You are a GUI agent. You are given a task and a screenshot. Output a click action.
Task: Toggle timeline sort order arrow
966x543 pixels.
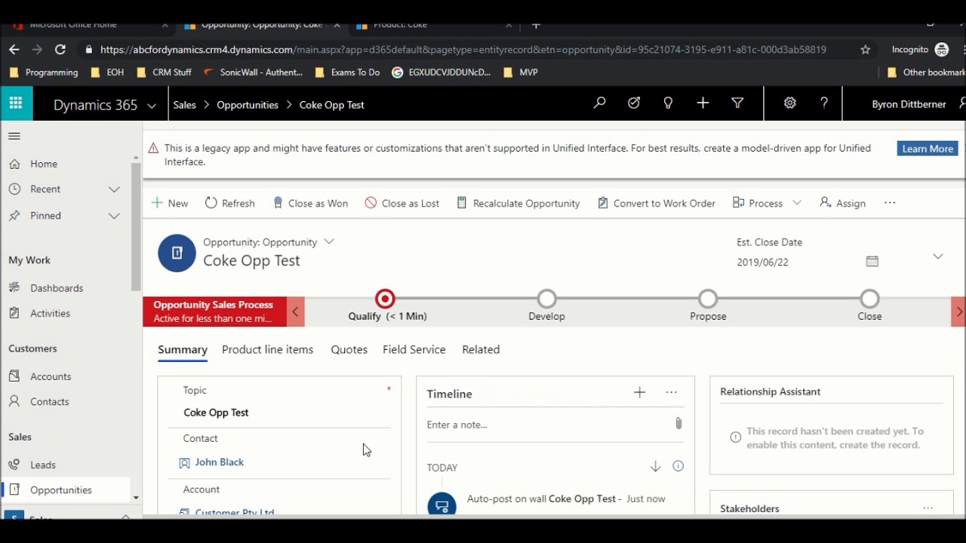point(655,467)
